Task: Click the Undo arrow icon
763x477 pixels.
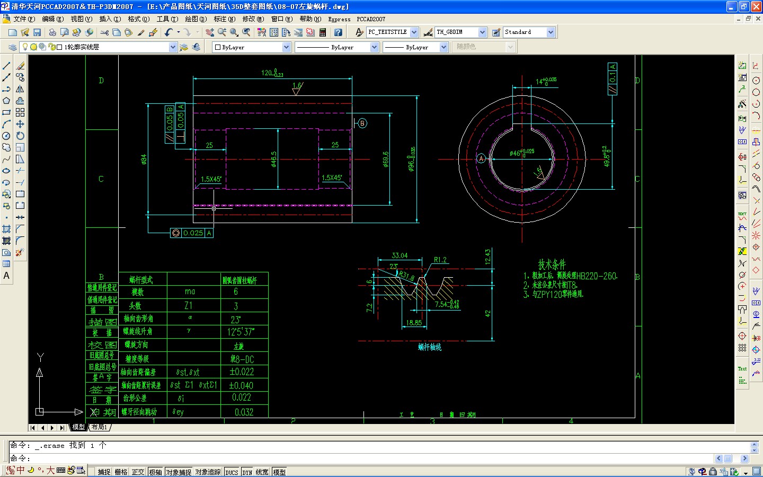Action: (x=168, y=32)
